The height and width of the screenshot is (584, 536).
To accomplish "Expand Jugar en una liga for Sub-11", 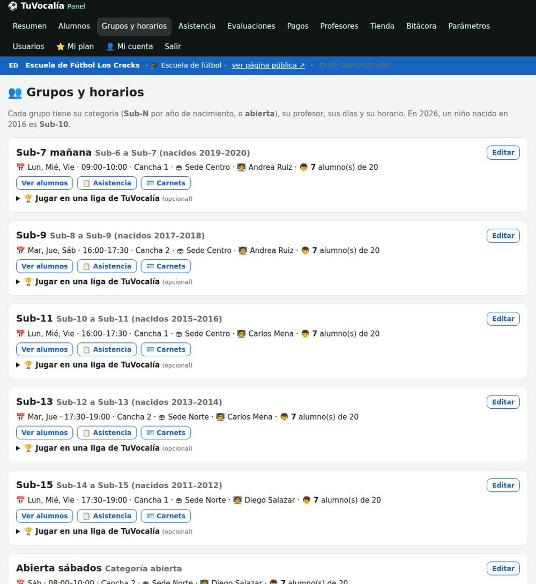I will coord(105,365).
